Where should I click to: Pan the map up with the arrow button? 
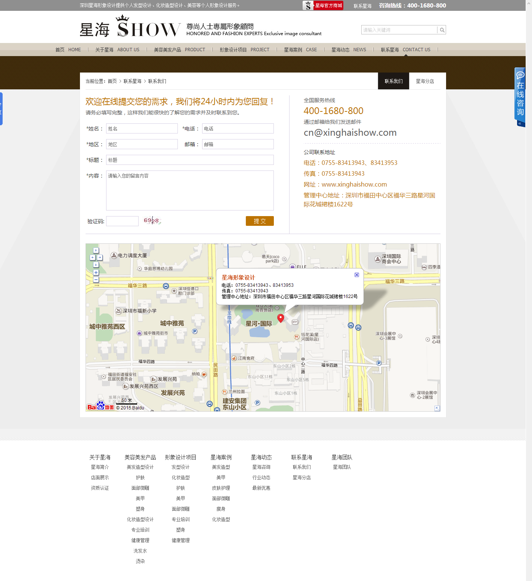point(96,250)
